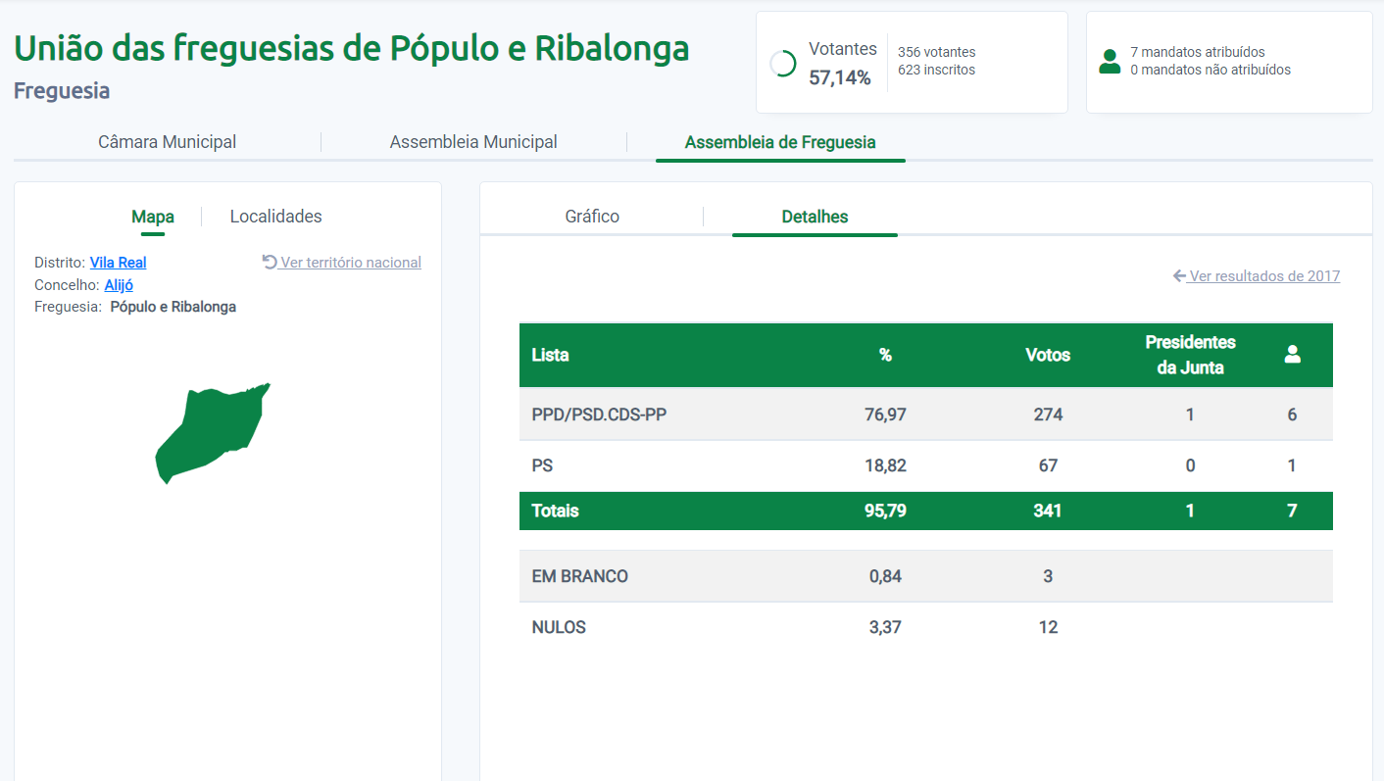Show the Gráfico view tab
Viewport: 1384px width, 781px height.
click(x=592, y=217)
